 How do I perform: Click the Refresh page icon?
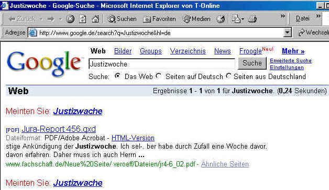click(83, 19)
